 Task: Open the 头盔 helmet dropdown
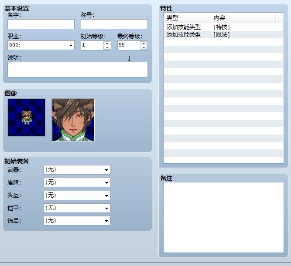(x=77, y=195)
